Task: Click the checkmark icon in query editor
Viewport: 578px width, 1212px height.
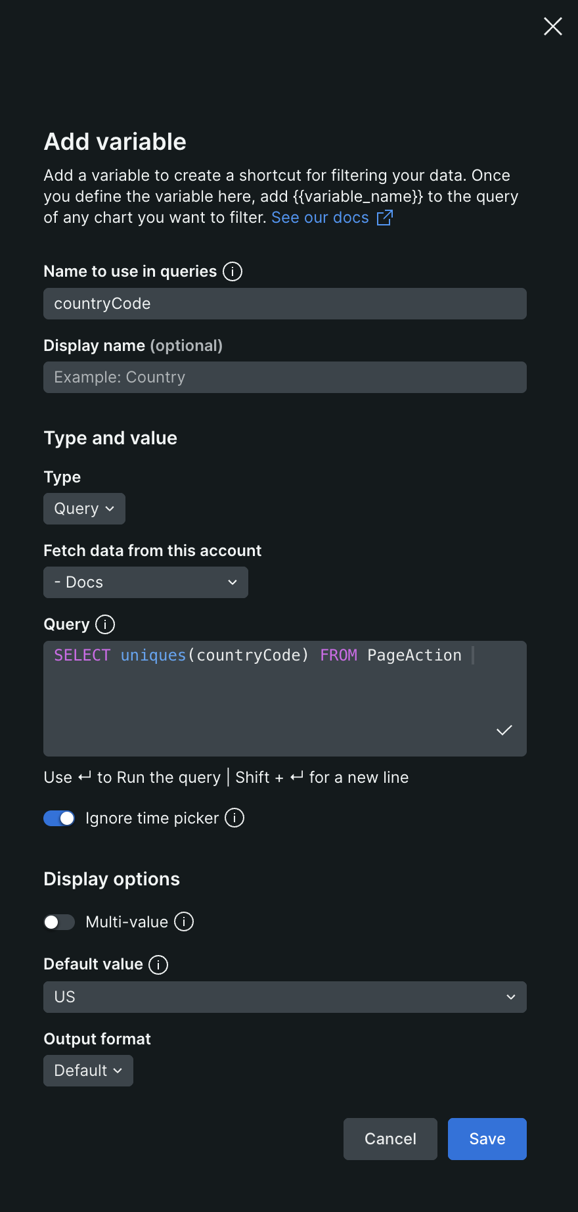Action: [x=504, y=730]
